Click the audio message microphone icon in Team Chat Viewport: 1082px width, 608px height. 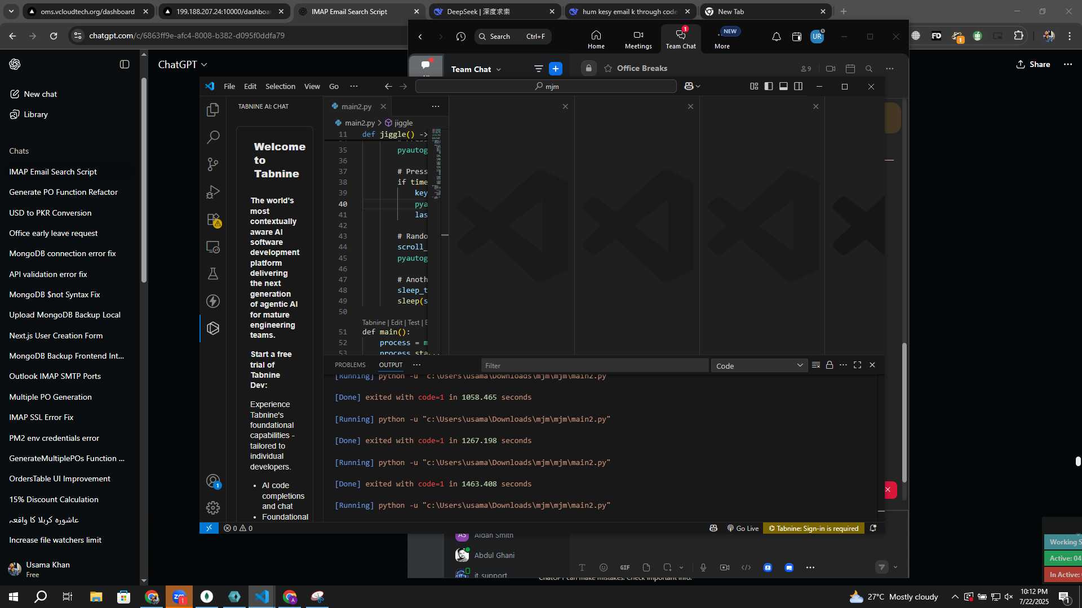[703, 567]
